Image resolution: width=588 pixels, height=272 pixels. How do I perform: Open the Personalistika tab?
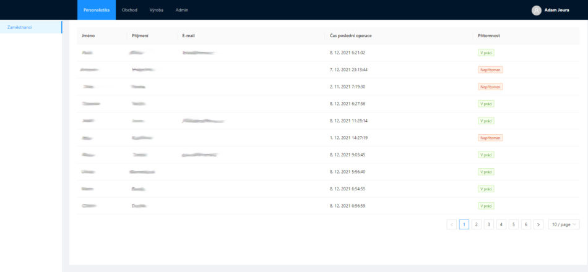pos(97,10)
